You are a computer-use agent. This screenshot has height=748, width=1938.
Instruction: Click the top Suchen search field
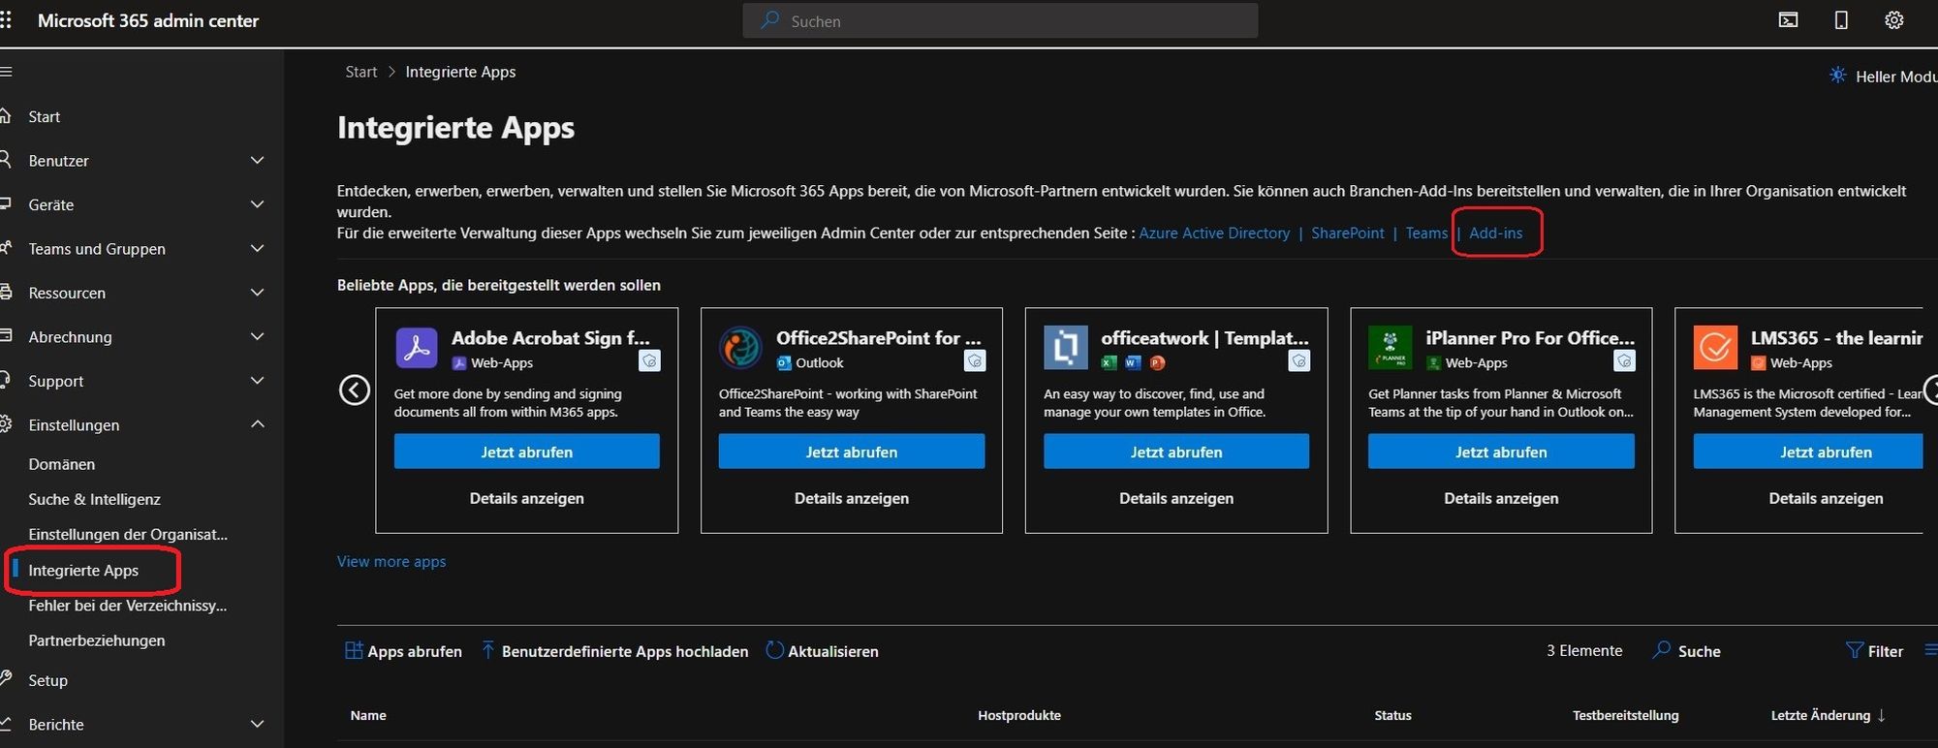(1000, 20)
